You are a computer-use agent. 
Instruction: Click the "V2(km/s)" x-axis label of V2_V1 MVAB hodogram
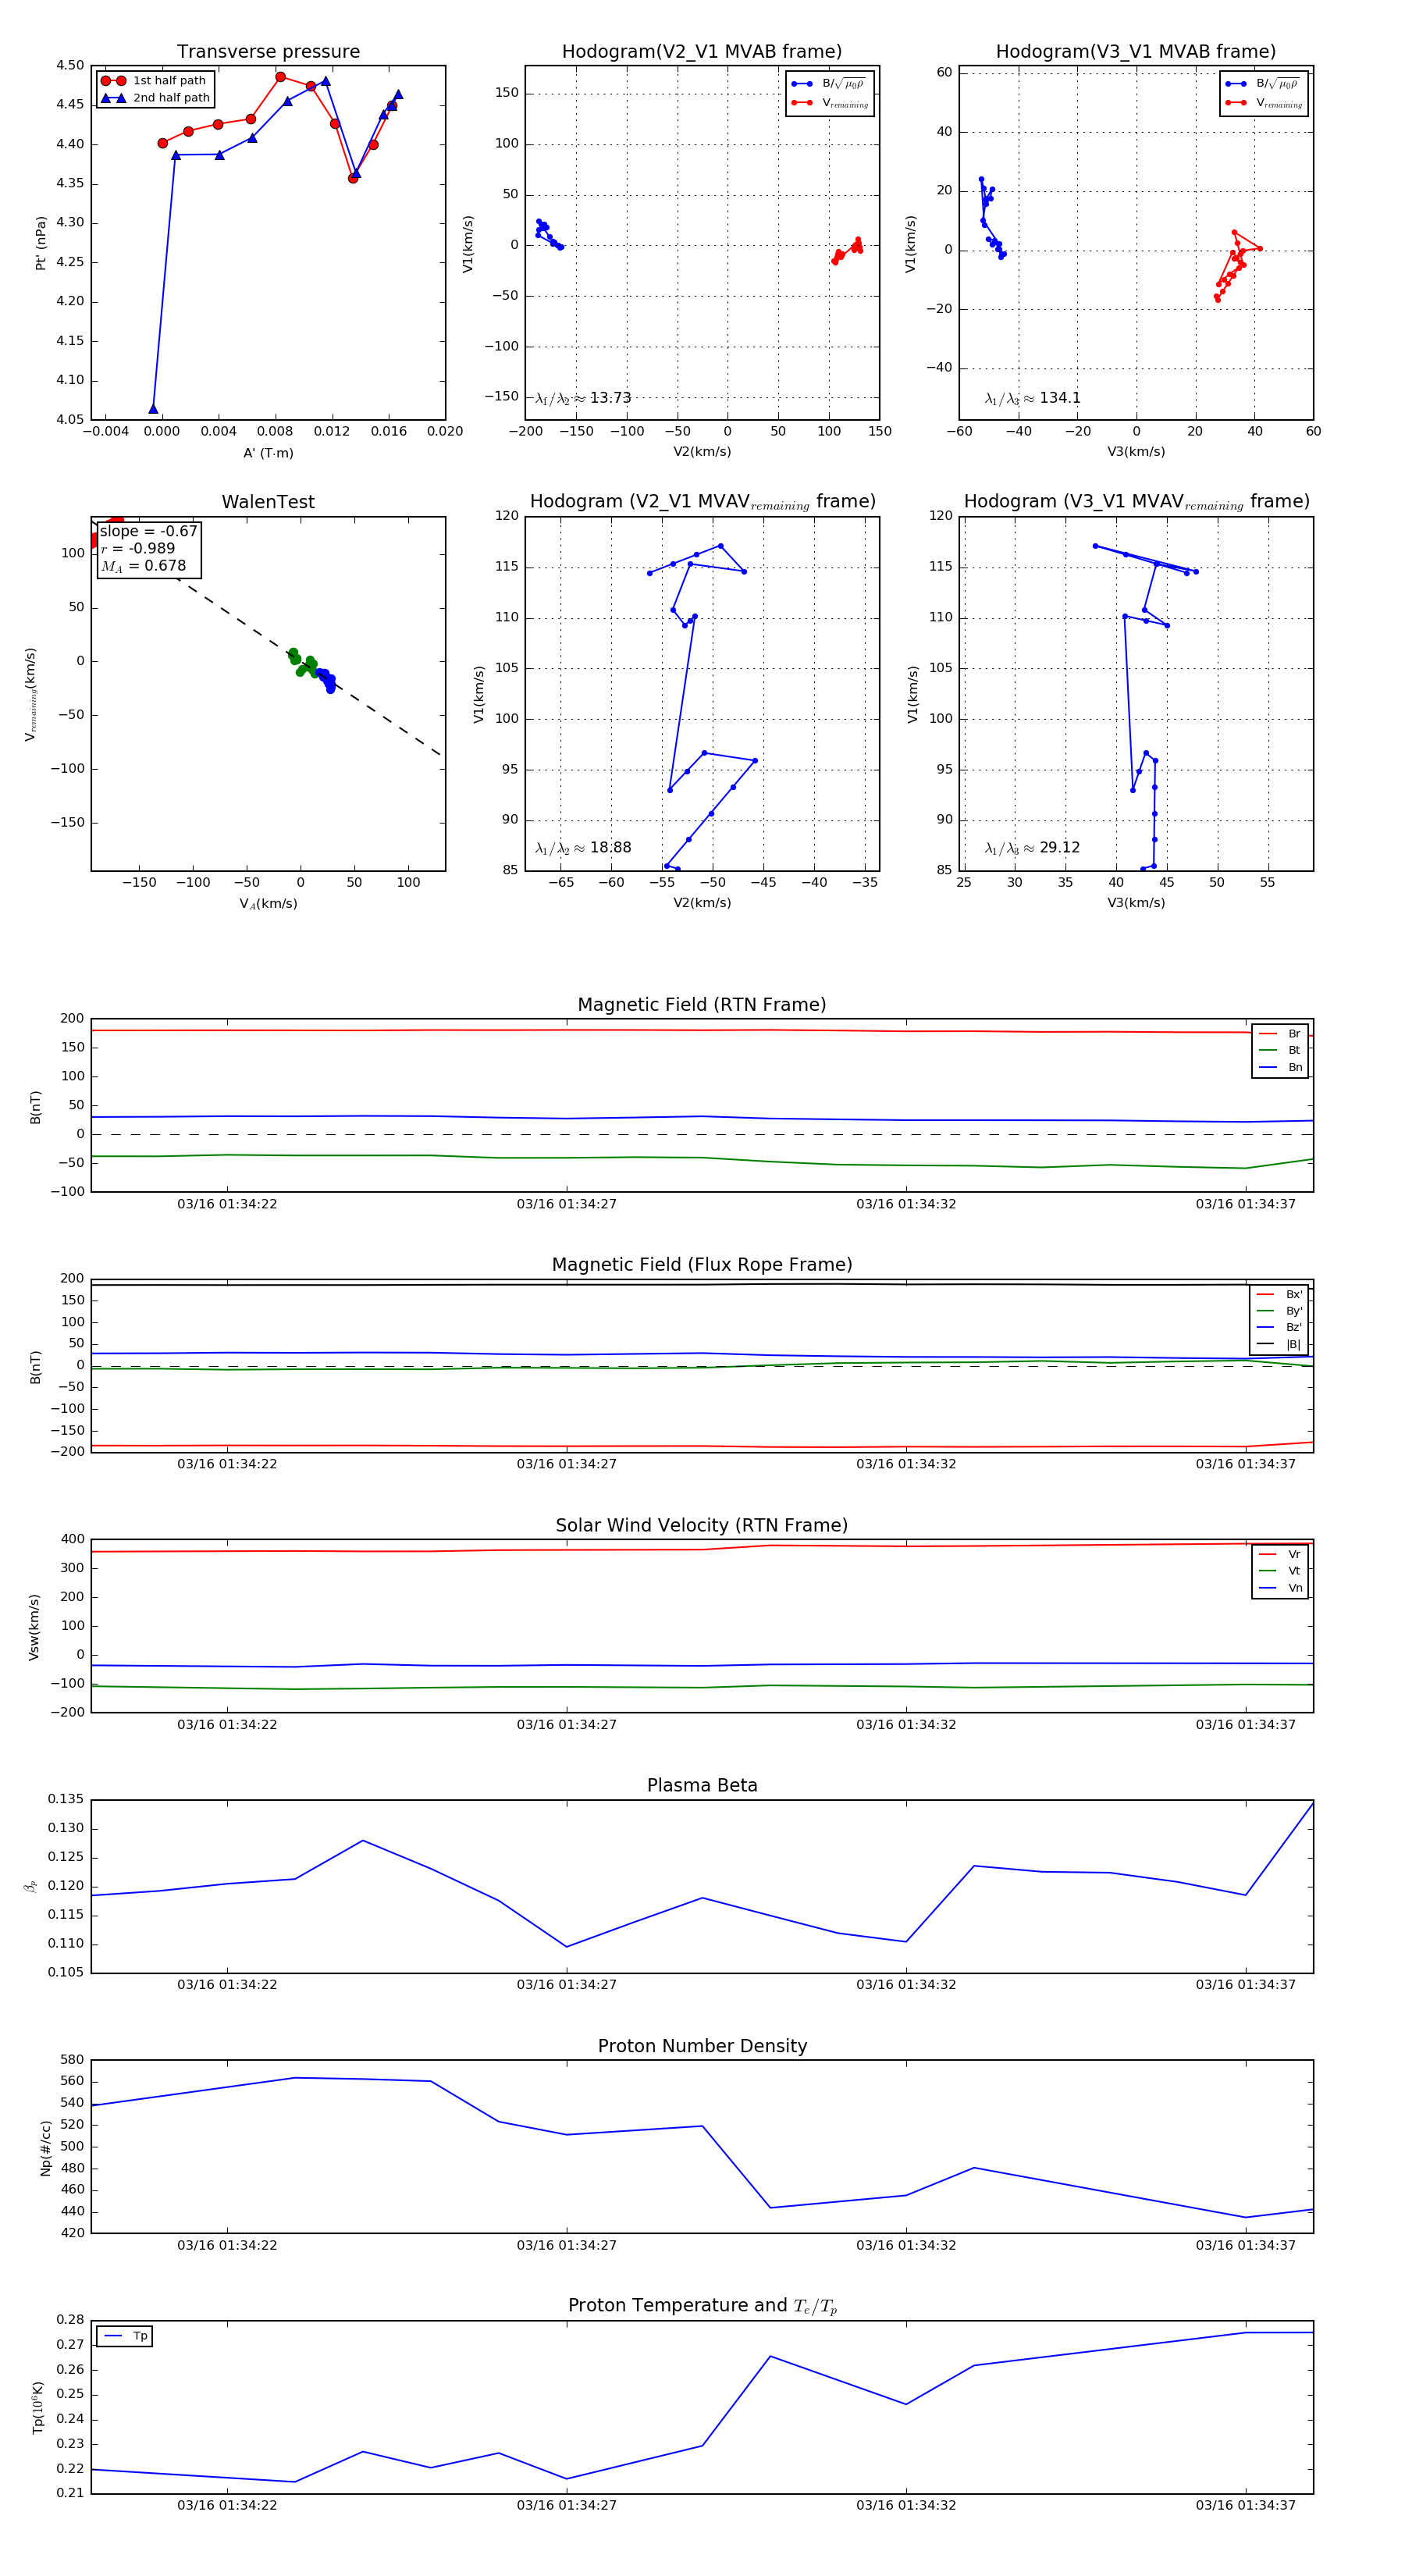[702, 452]
